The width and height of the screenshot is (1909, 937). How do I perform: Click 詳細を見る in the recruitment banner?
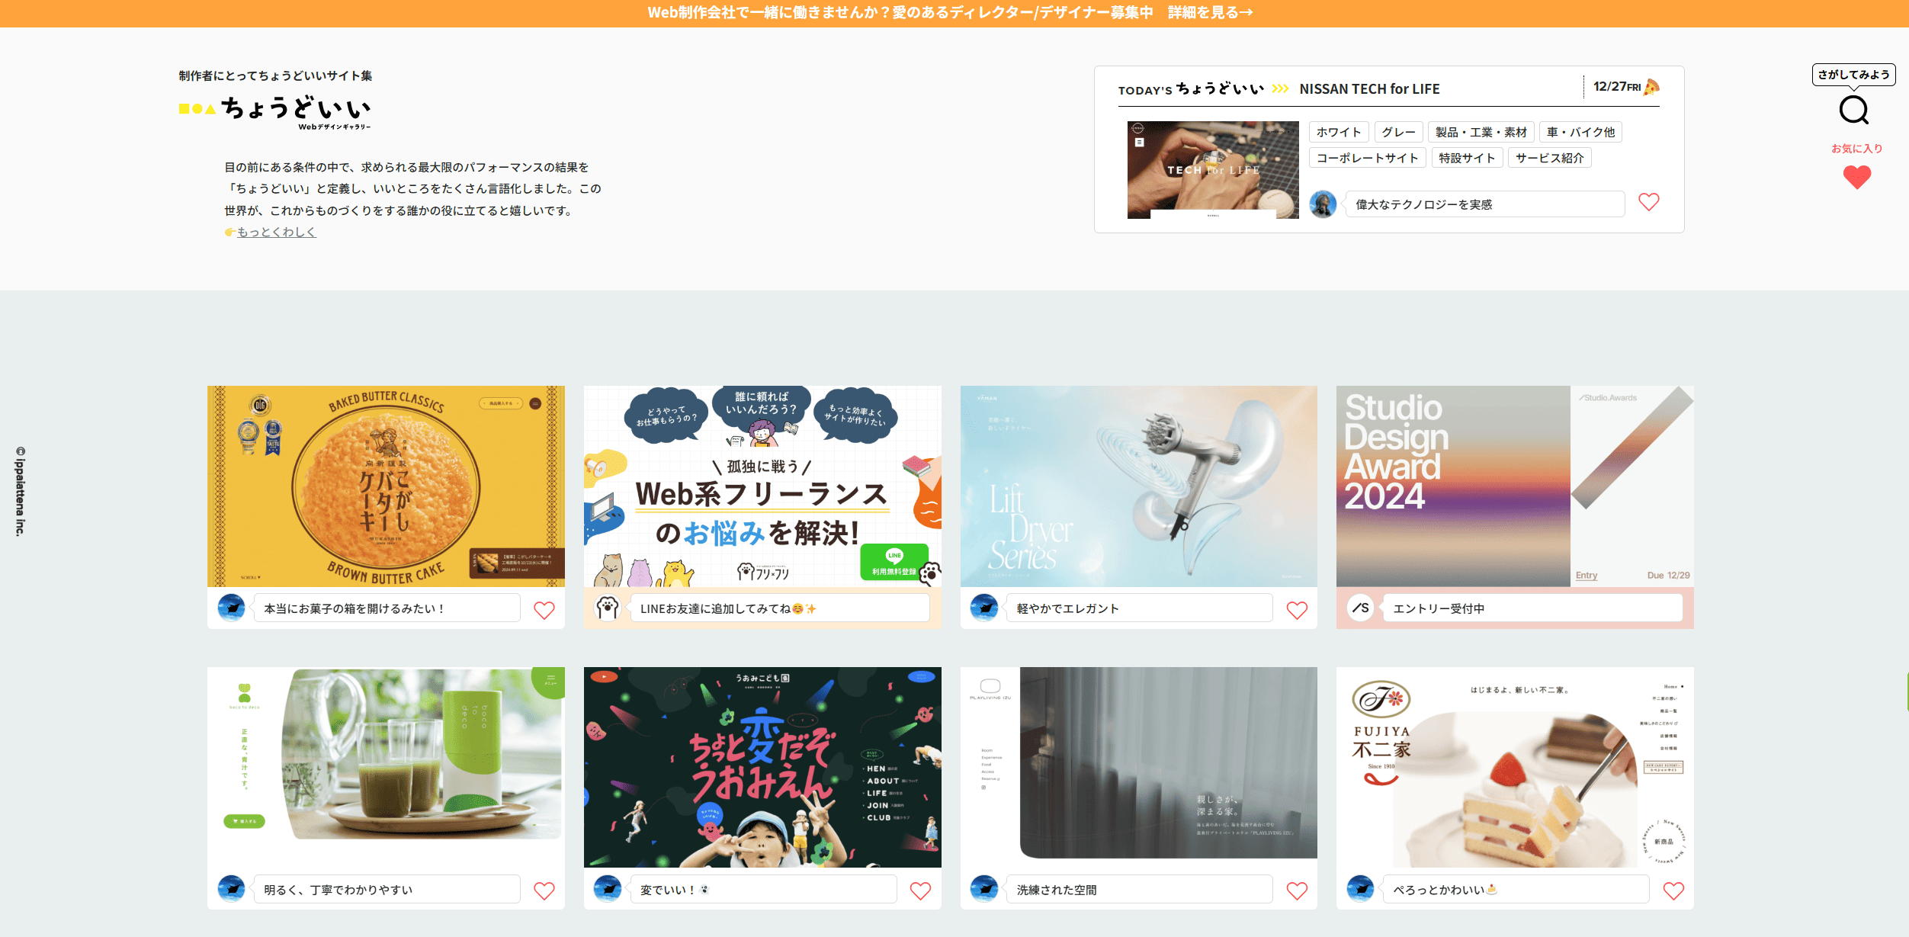(1209, 11)
